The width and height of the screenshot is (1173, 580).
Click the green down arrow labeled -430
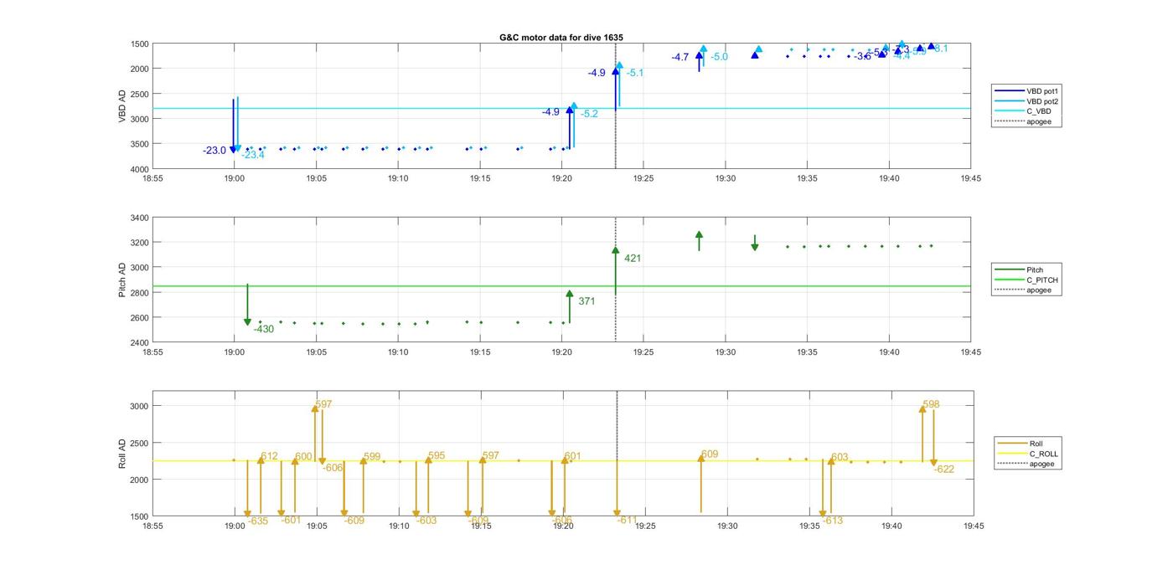pos(247,305)
